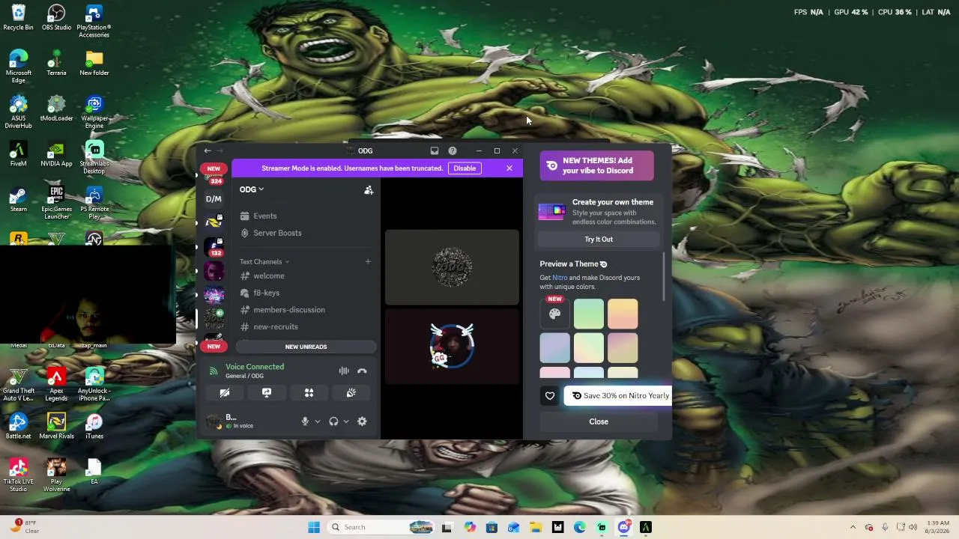Click the invite people icon beside ODG

(369, 190)
